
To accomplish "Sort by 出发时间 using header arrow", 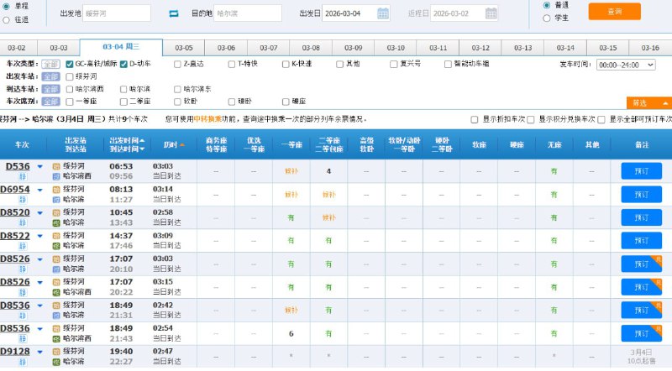I will pyautogui.click(x=142, y=139).
